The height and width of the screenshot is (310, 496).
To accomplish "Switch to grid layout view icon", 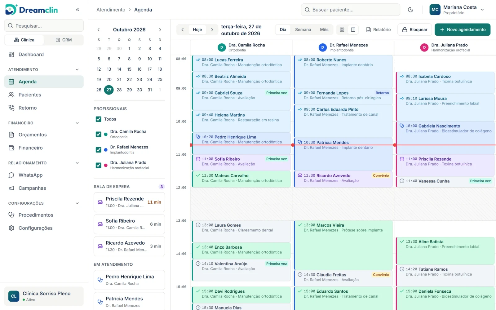I will (342, 30).
